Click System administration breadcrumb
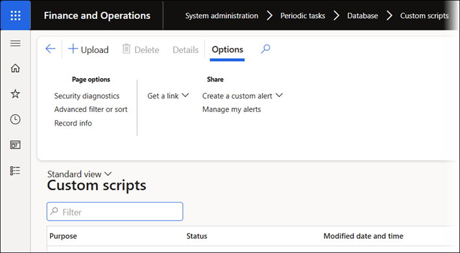Image resolution: width=460 pixels, height=253 pixels. coord(221,16)
